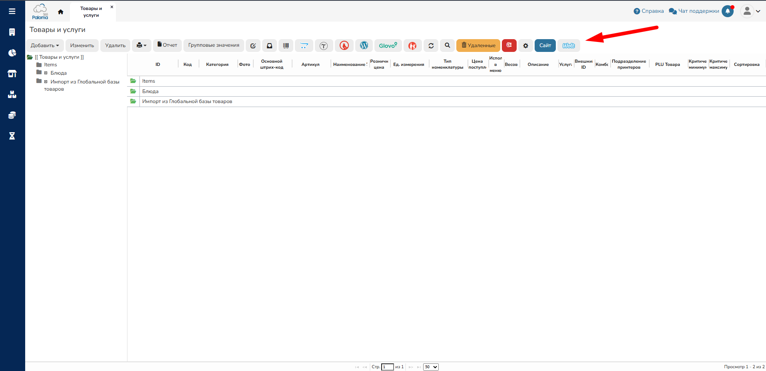Open the hamburger main menu

[x=12, y=11]
